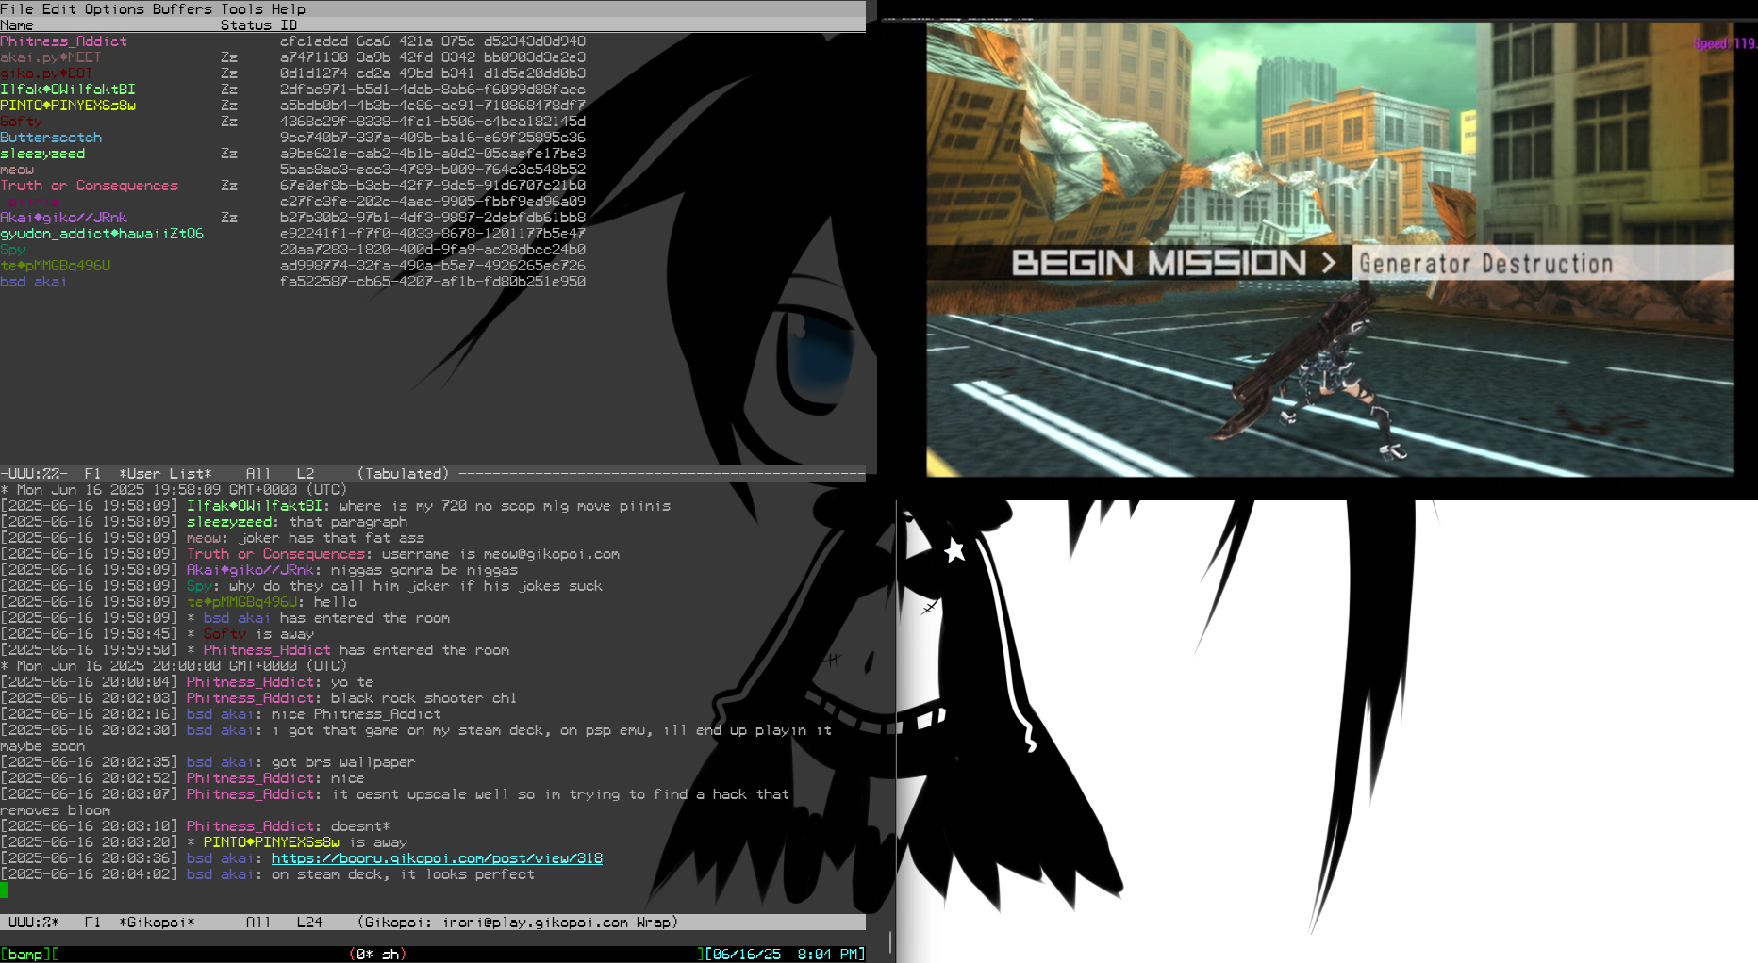
Task: Select giko.py◆BOT user row
Action: 46,73
